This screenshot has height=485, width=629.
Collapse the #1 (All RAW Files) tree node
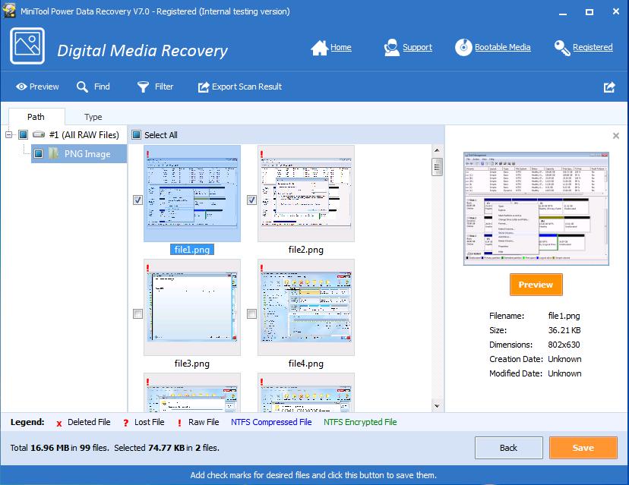[x=9, y=134]
